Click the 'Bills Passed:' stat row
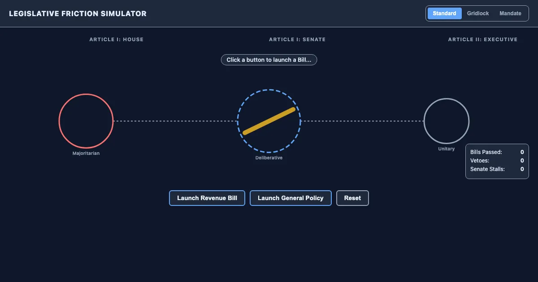Viewport: 538px width, 282px height. click(497, 152)
